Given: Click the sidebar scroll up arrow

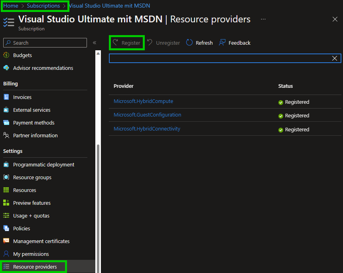Looking at the screenshot, I should click(98, 53).
